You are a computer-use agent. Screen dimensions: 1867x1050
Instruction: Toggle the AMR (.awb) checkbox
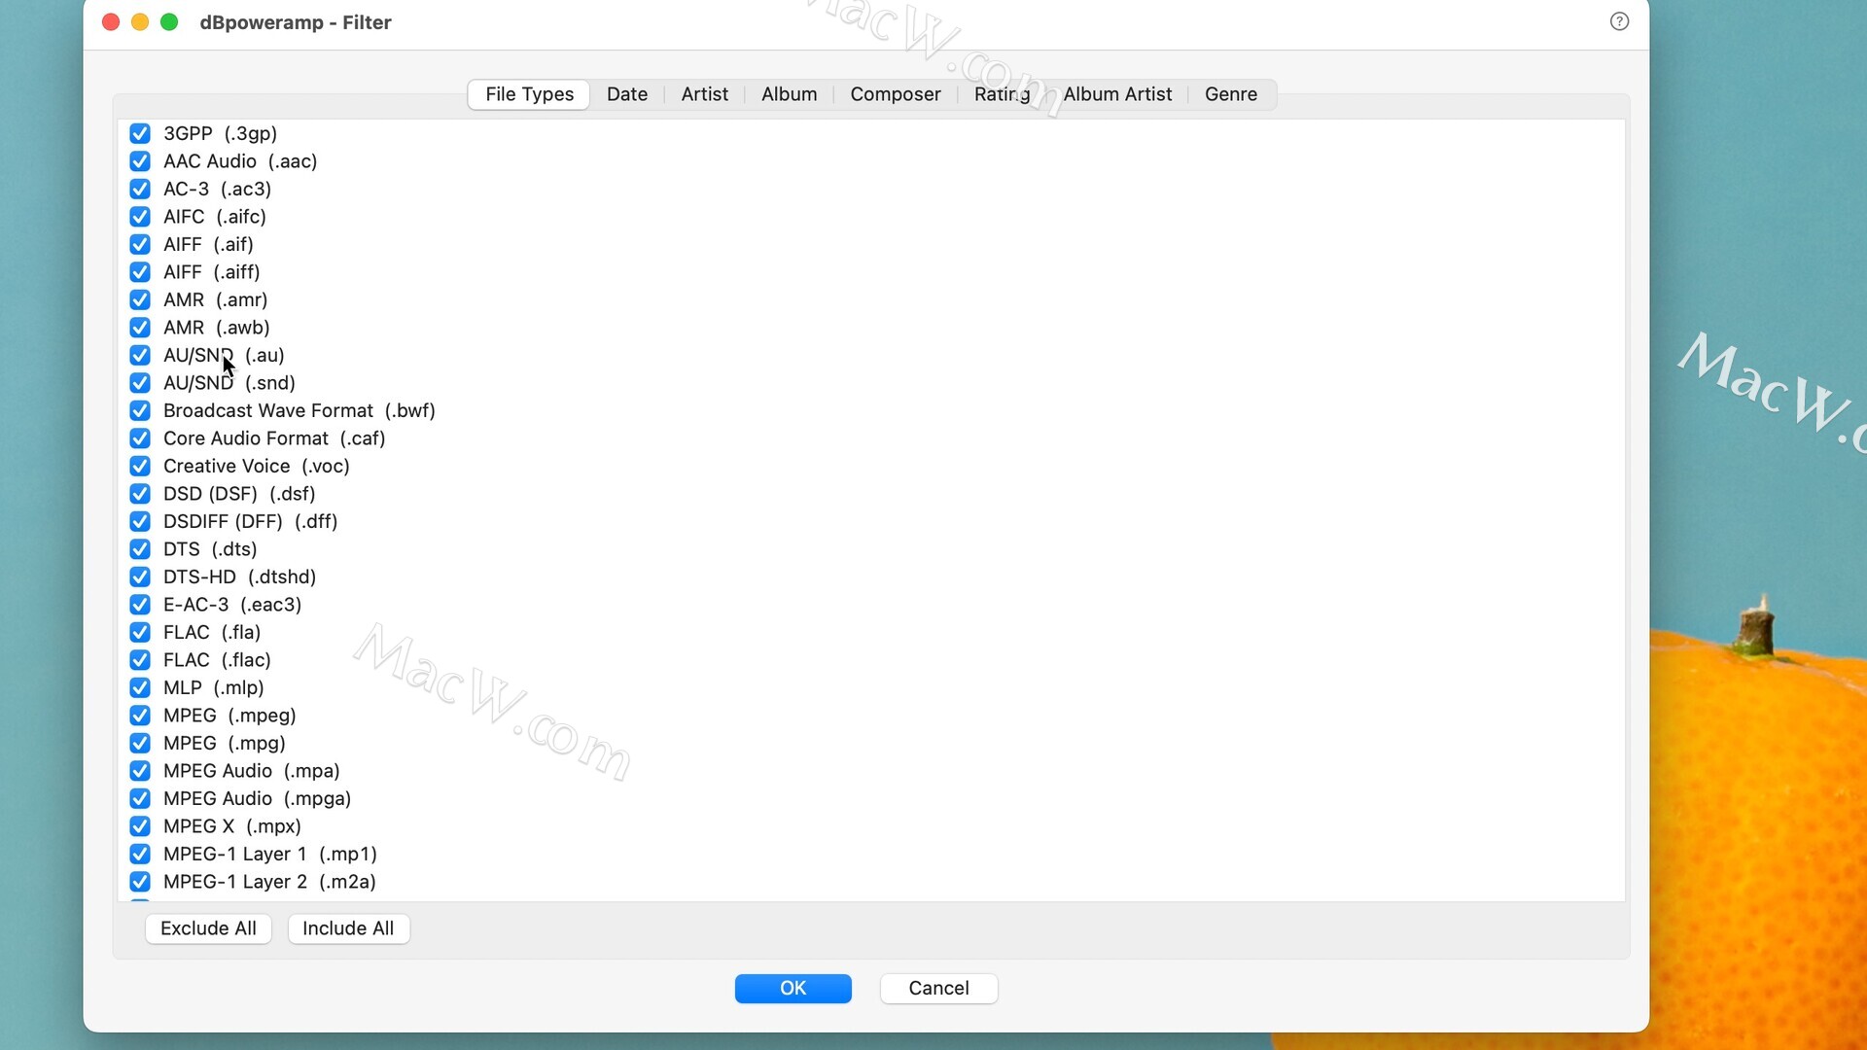(x=140, y=328)
